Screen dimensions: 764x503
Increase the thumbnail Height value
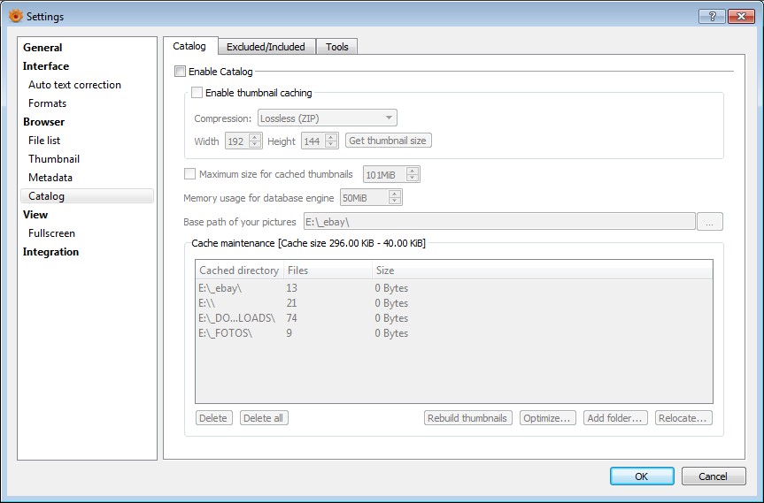click(331, 137)
